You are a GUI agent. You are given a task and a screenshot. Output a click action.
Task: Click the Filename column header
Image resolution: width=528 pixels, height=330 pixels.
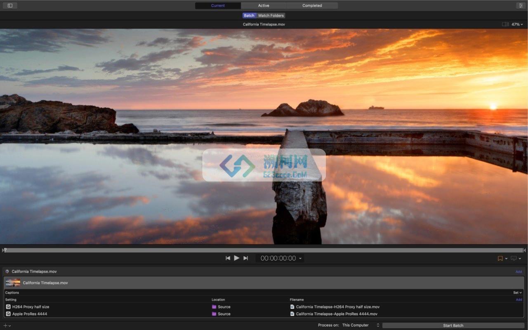[x=297, y=300]
